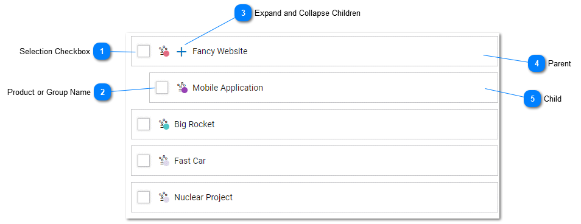Click annotation badge number 1
The height and width of the screenshot is (224, 581).
pyautogui.click(x=102, y=51)
